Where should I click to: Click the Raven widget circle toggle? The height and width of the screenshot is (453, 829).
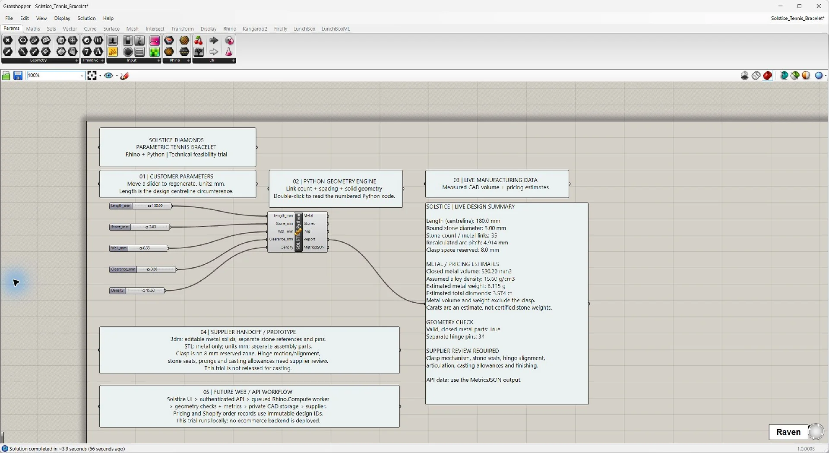[816, 431]
